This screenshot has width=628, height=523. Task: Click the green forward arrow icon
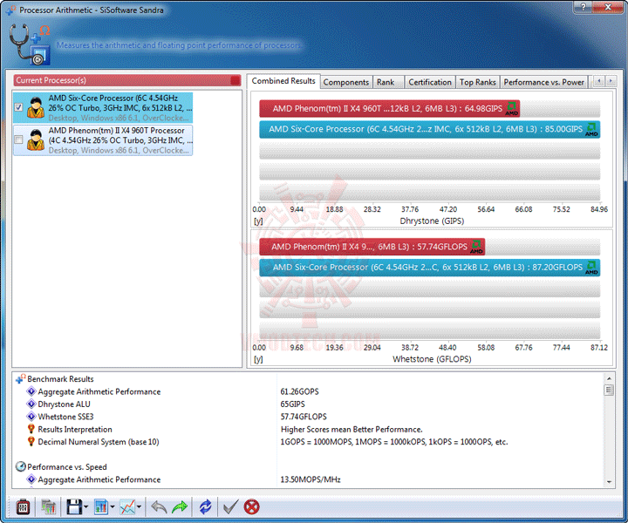point(180,507)
